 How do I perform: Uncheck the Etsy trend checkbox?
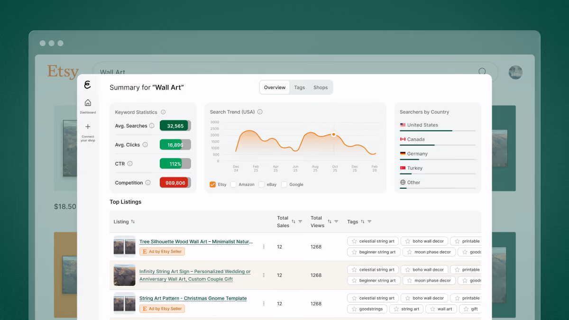(x=212, y=184)
